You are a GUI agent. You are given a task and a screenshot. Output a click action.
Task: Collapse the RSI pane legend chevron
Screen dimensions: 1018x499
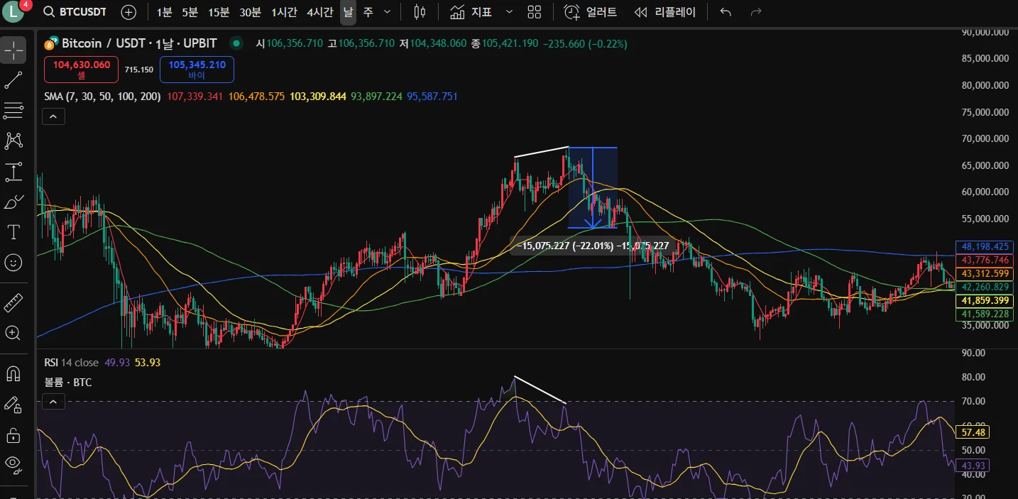click(54, 402)
